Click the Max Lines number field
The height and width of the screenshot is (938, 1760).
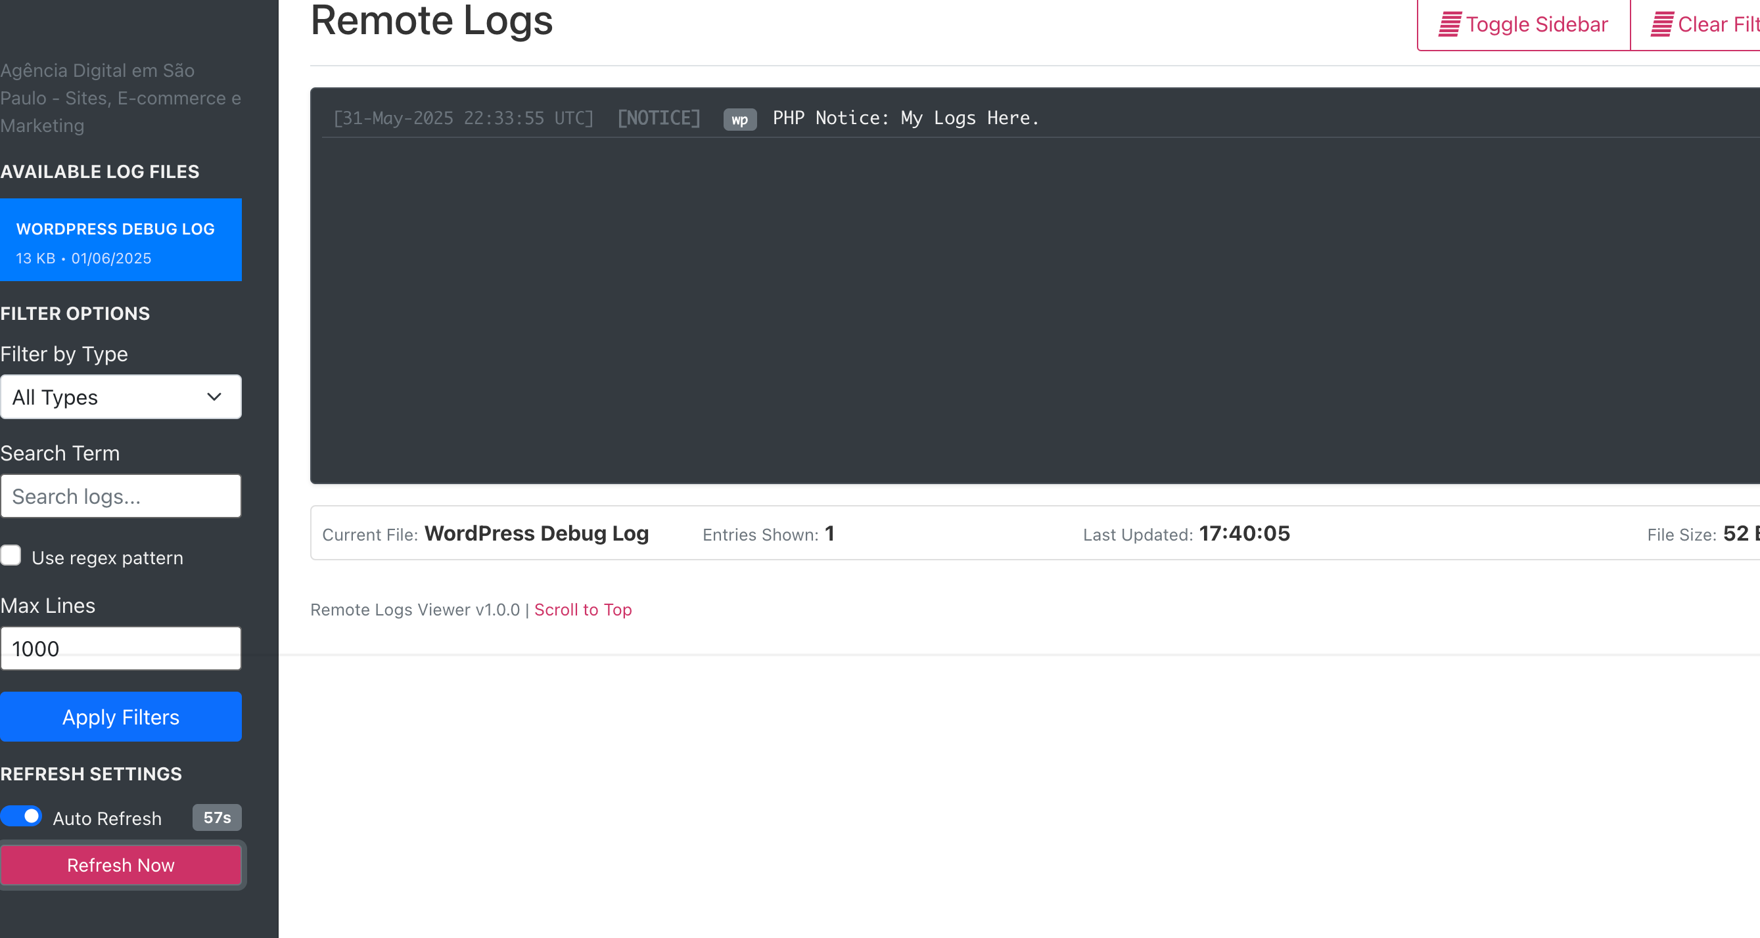[121, 648]
